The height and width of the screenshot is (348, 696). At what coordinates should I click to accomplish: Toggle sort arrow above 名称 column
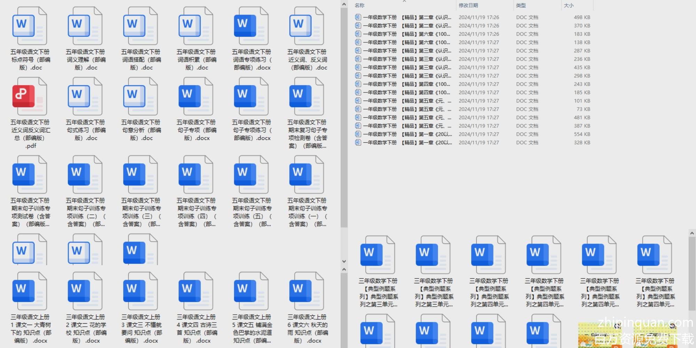(x=404, y=1)
